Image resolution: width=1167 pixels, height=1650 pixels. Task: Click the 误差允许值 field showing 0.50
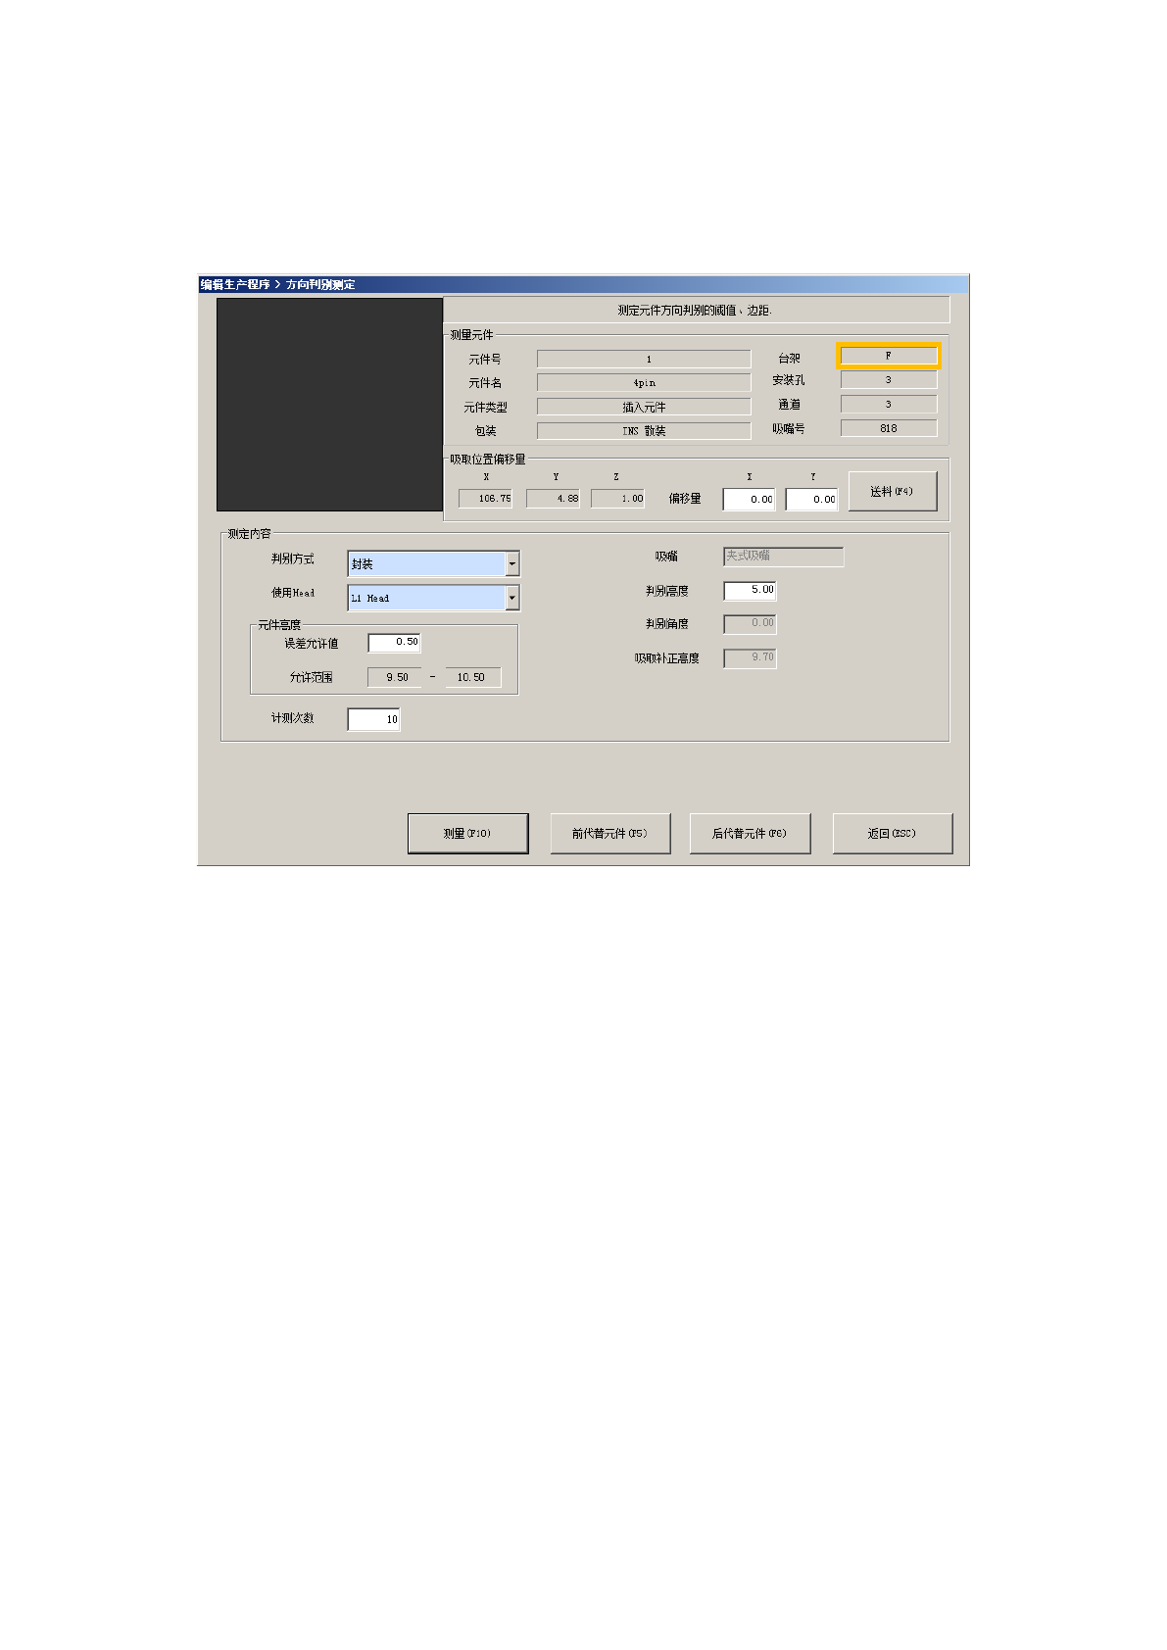tap(394, 643)
